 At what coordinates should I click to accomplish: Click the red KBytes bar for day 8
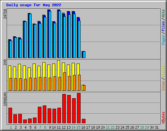coord(44,114)
